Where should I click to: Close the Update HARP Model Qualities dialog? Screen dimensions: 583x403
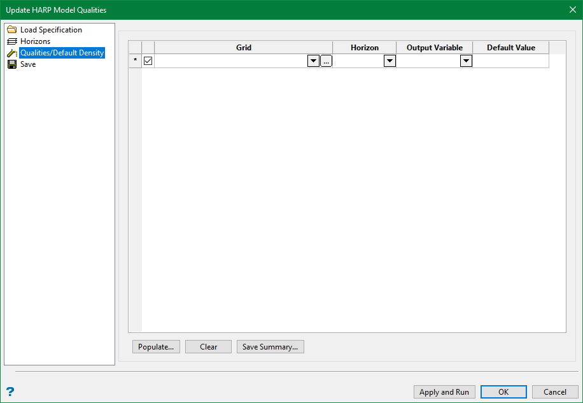[x=573, y=10]
